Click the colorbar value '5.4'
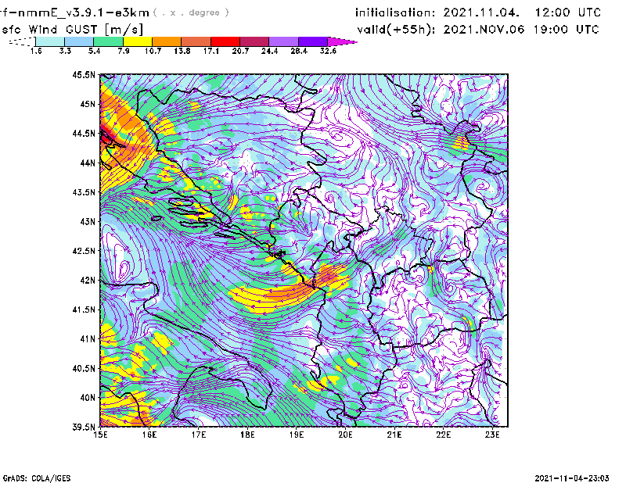This screenshot has width=626, height=483. pos(94,51)
